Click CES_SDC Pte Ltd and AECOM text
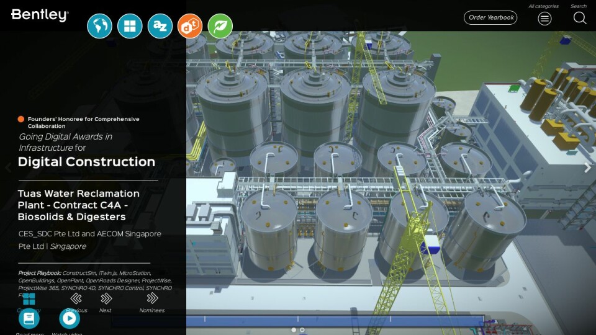 [x=89, y=239]
